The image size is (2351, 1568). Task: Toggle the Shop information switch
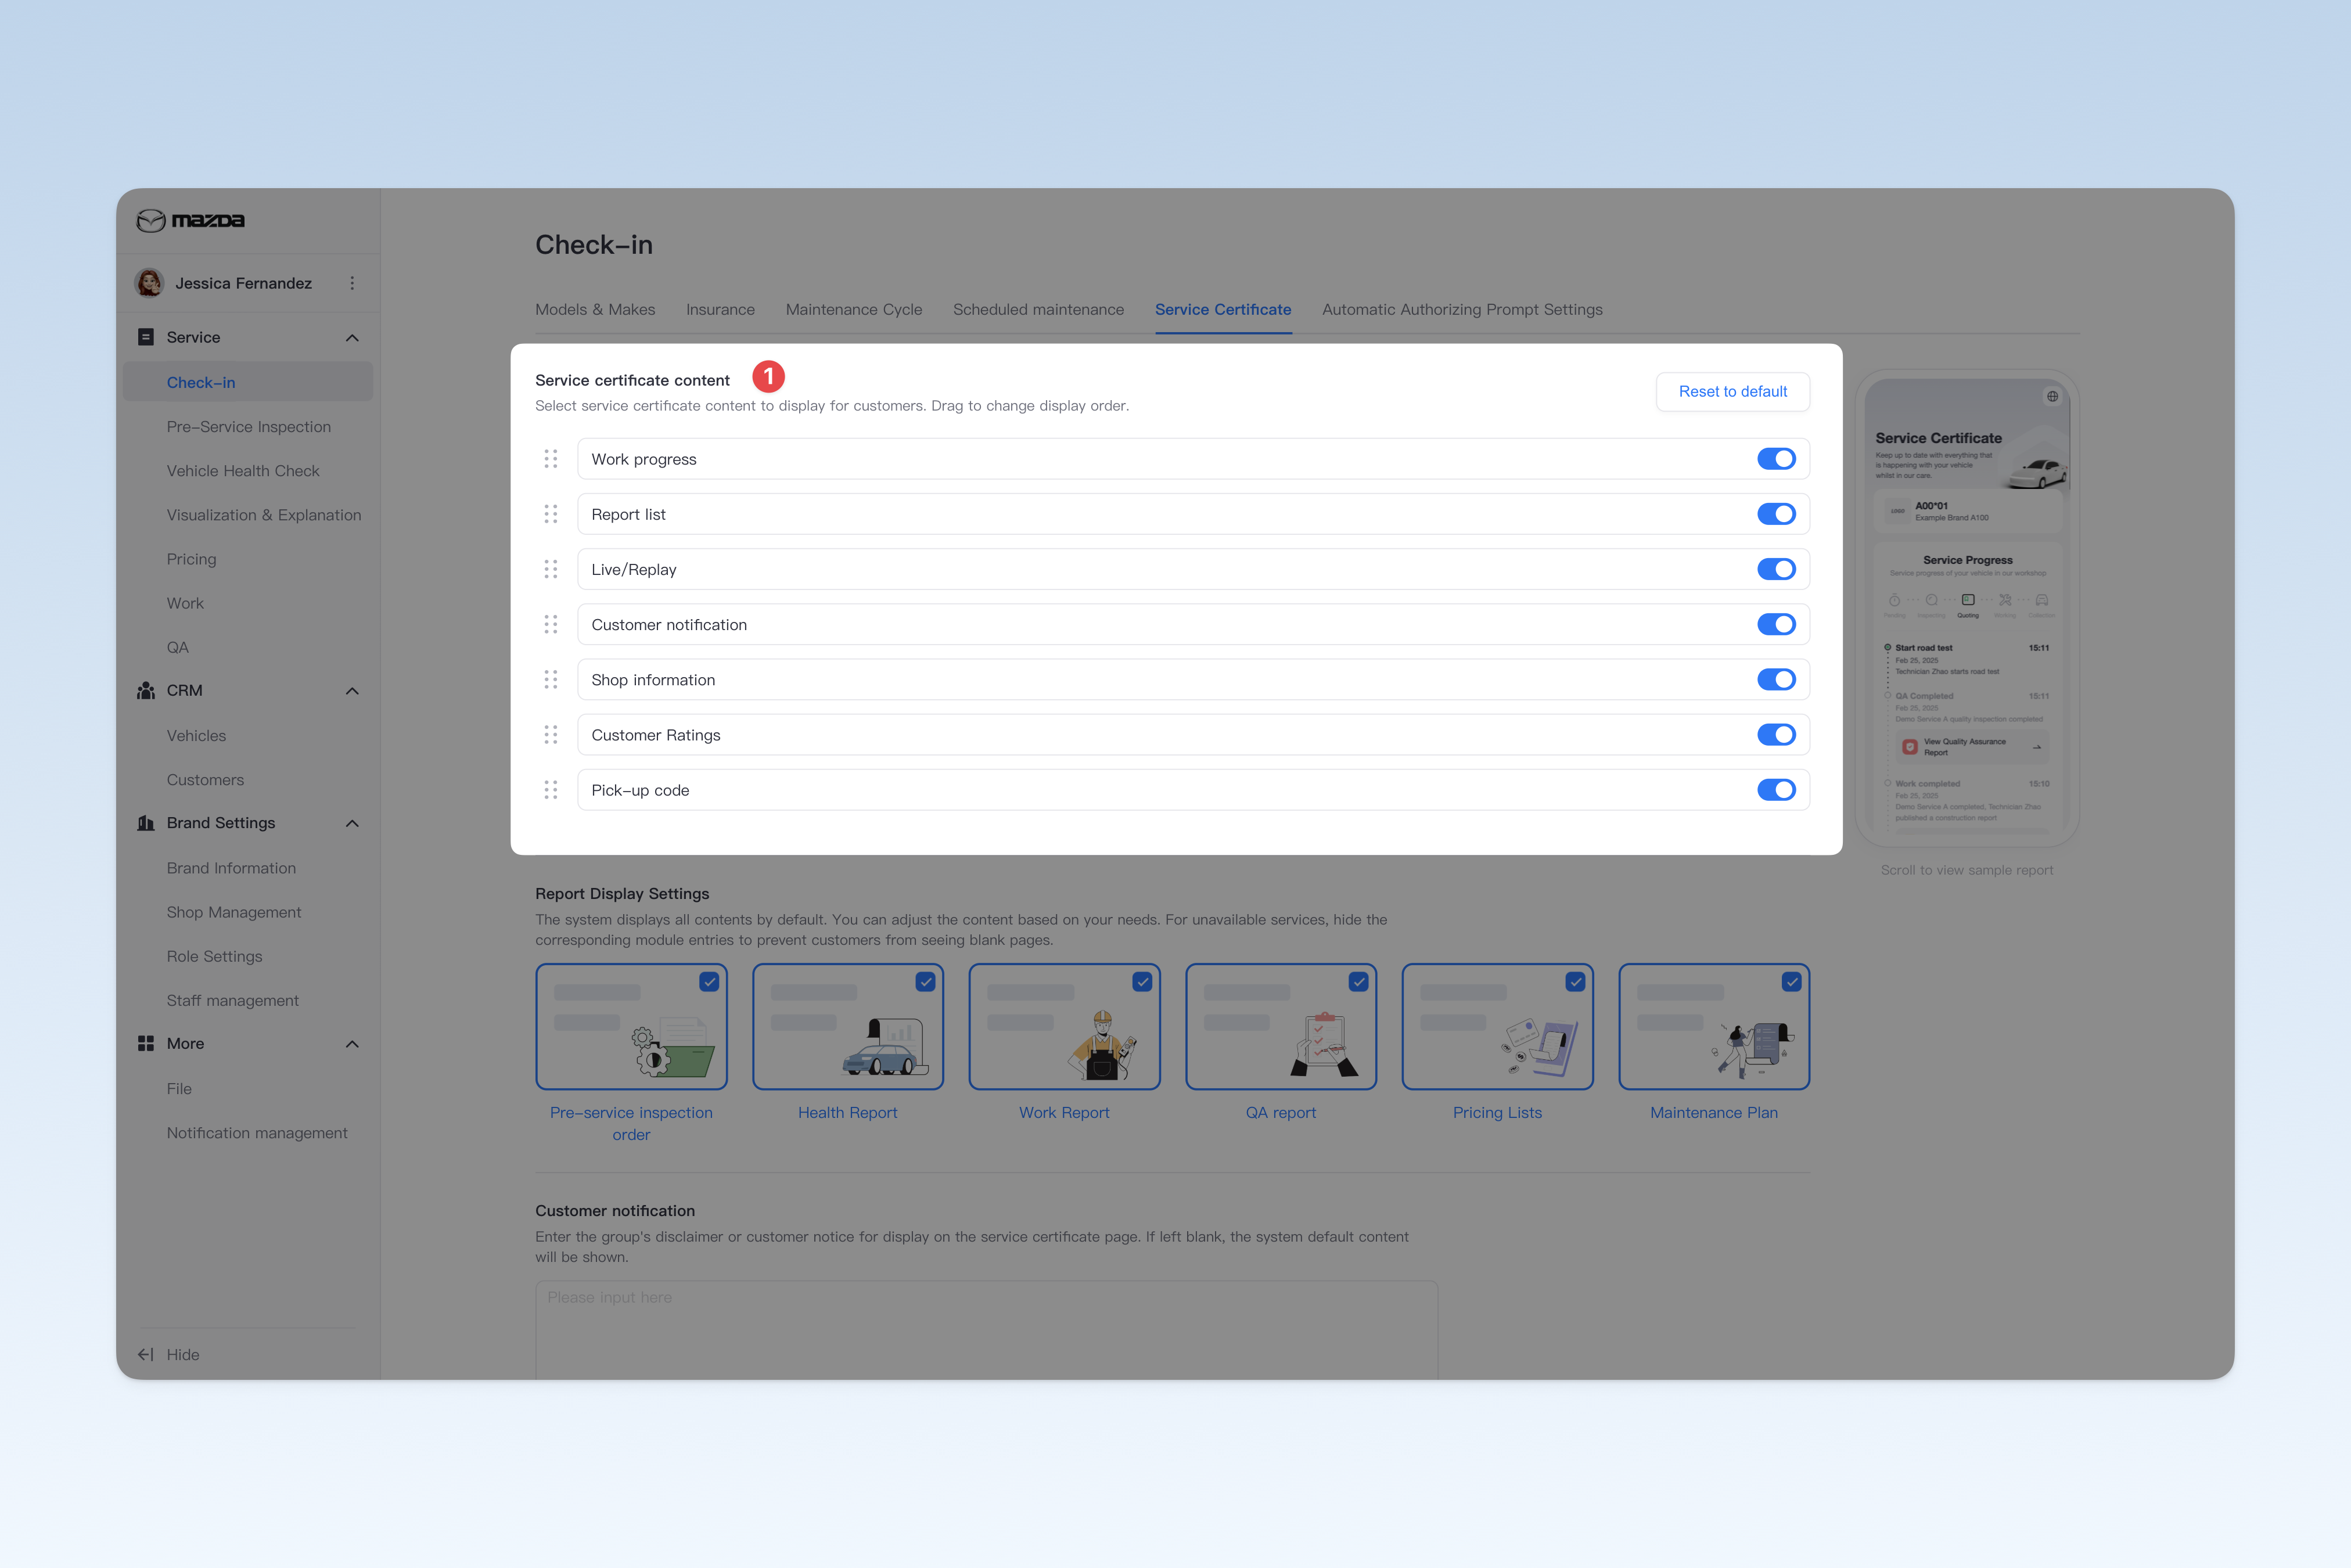click(x=1776, y=679)
